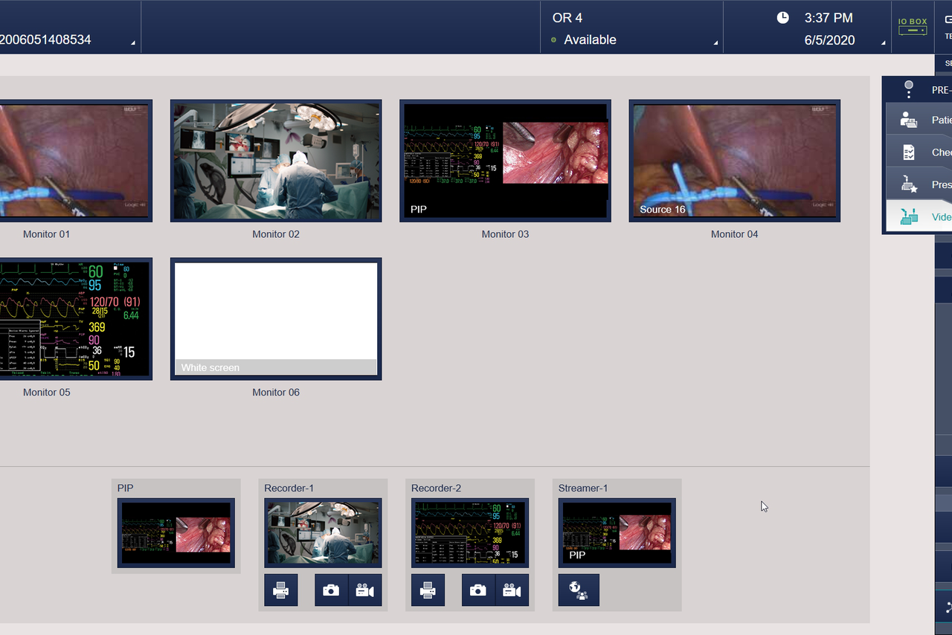Print from Recorder-1 using the printer icon

point(280,590)
